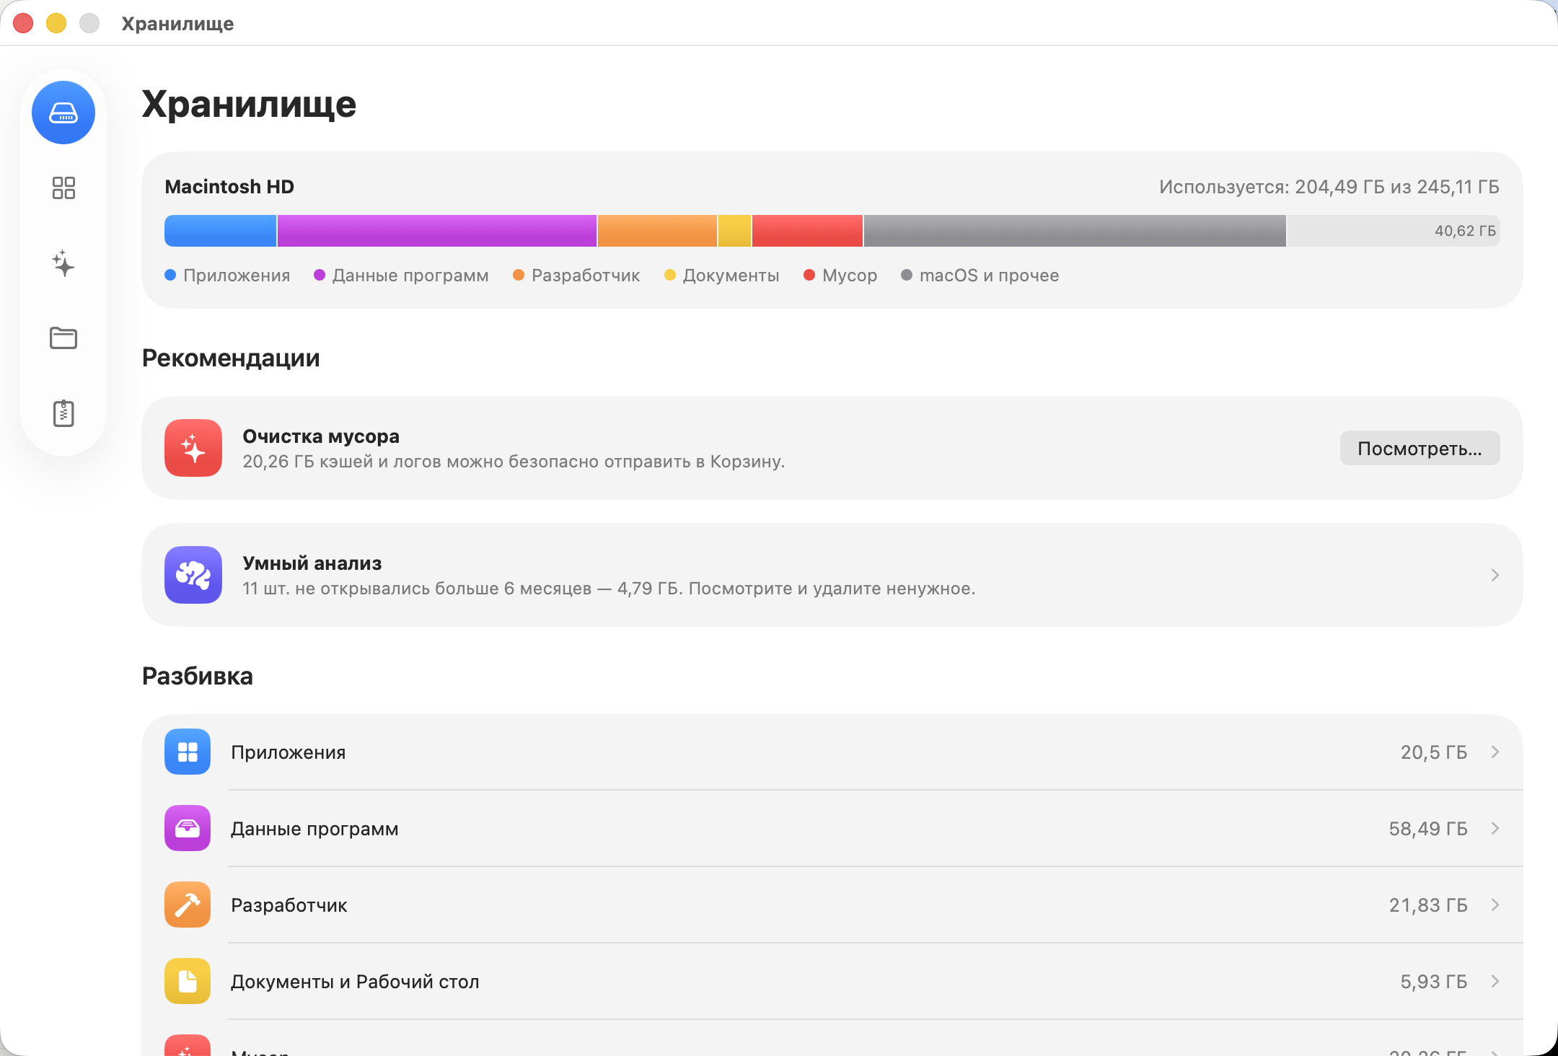Expand Умный анализ with its chevron
This screenshot has width=1558, height=1056.
1495,575
